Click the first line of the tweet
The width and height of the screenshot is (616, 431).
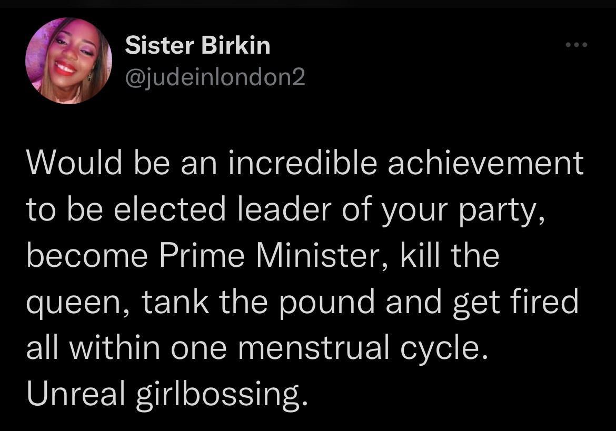click(x=305, y=162)
